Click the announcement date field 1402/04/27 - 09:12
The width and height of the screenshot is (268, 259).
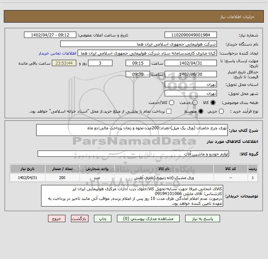pyautogui.click(x=50, y=35)
